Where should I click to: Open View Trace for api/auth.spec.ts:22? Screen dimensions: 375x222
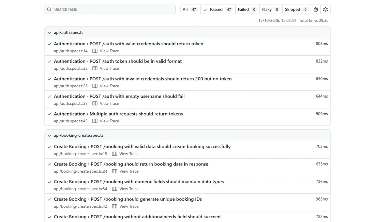point(109,68)
